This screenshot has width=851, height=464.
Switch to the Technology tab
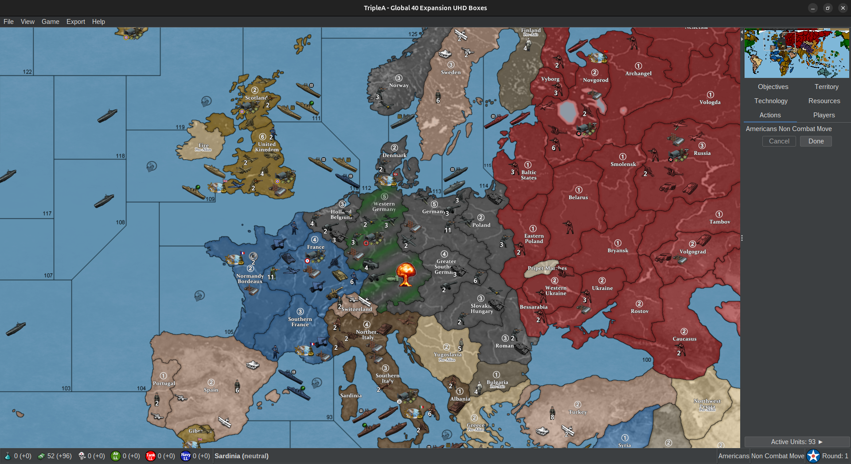pos(771,101)
